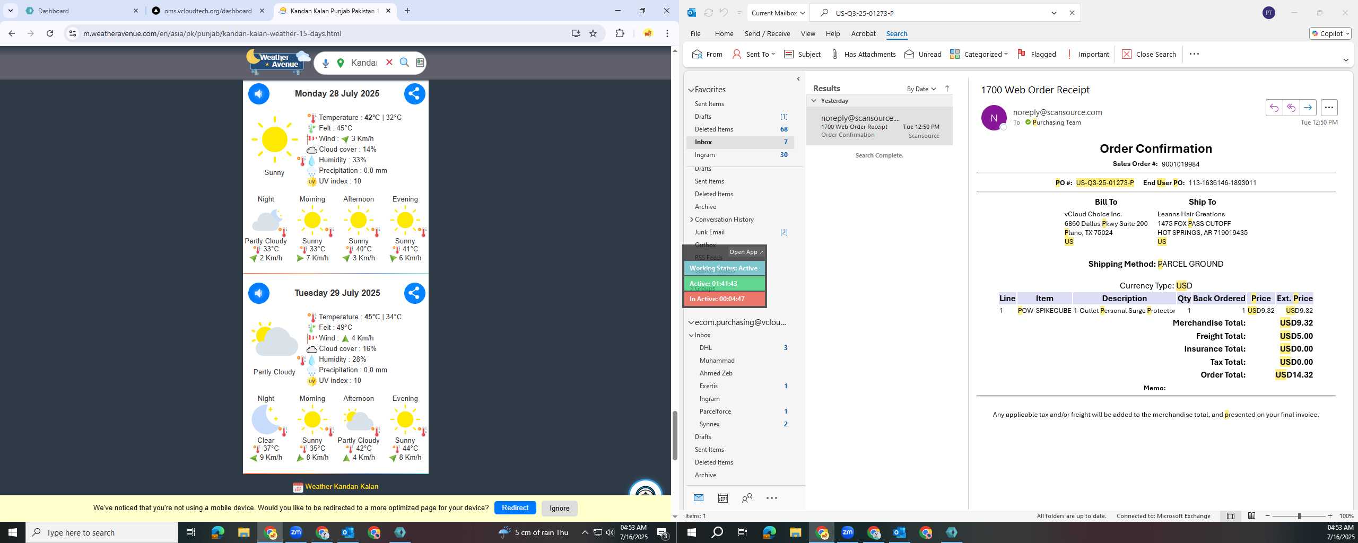Click the microphone icon in weather search
The width and height of the screenshot is (1358, 543).
[326, 63]
